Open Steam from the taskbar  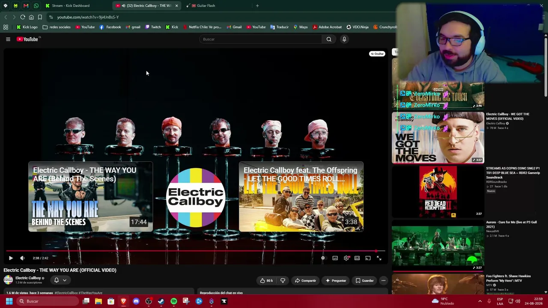(x=161, y=301)
